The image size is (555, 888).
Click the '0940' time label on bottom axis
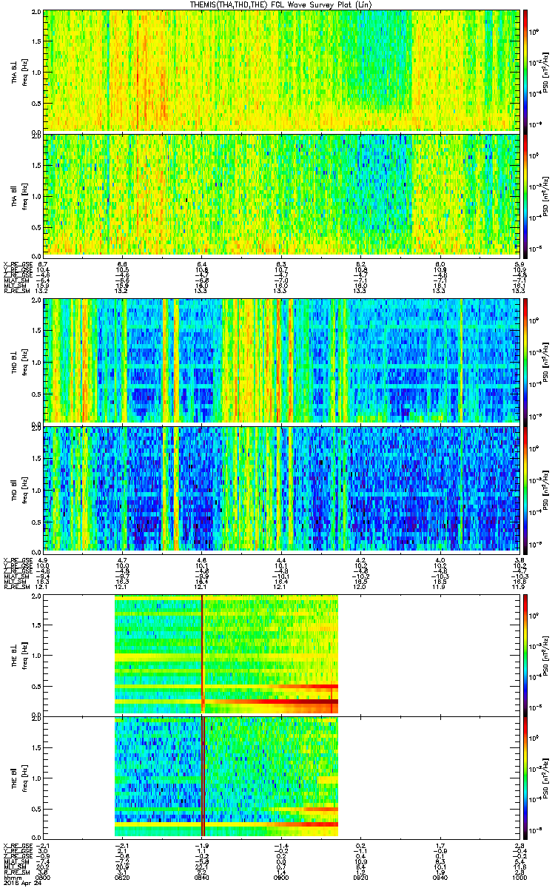440,877
